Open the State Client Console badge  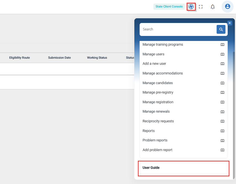point(169,7)
